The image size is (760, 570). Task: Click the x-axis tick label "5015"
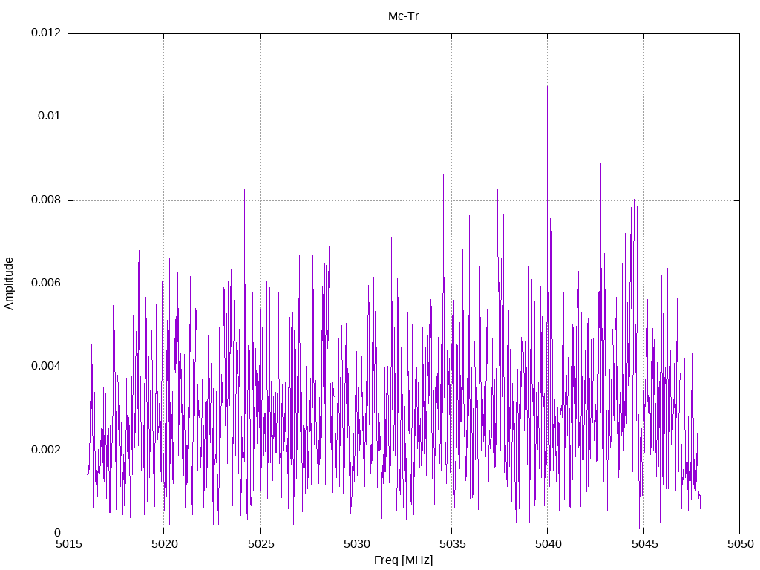point(68,544)
